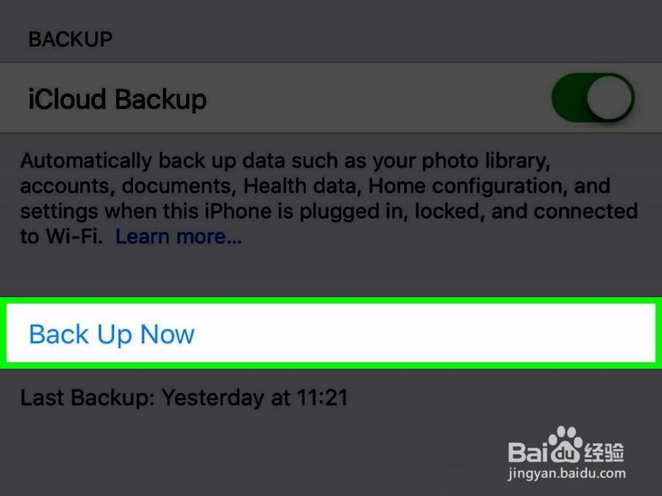Click the white knob of the iCloud Backup switch
This screenshot has height=496, width=662.
(611, 98)
